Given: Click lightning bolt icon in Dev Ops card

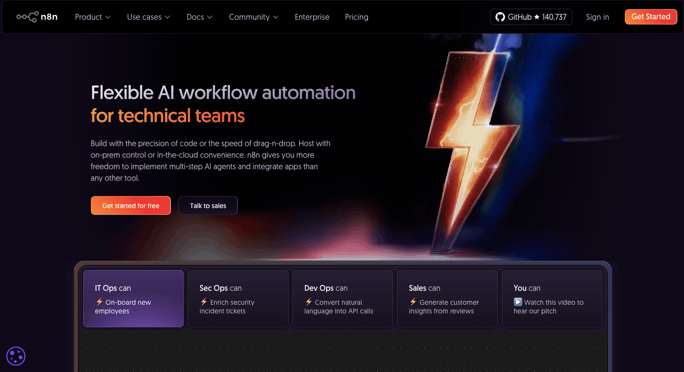Looking at the screenshot, I should point(309,302).
